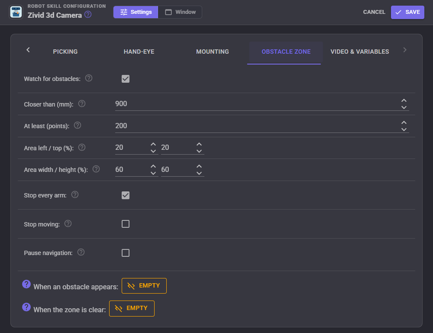The height and width of the screenshot is (333, 433).
Task: Increase the Area left percentage
Action: pos(153,144)
